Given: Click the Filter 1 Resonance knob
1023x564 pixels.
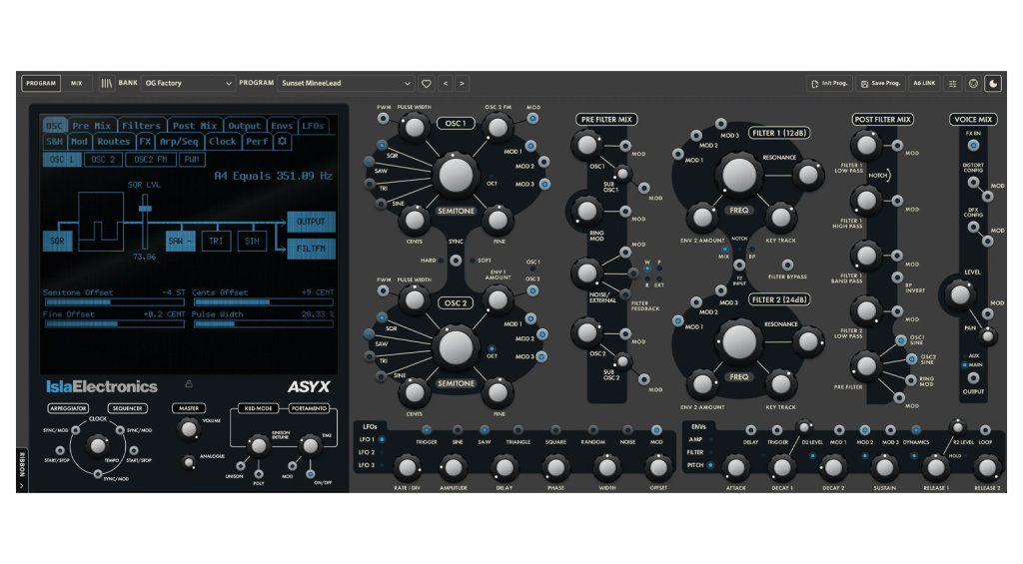Looking at the screenshot, I should pyautogui.click(x=807, y=174).
